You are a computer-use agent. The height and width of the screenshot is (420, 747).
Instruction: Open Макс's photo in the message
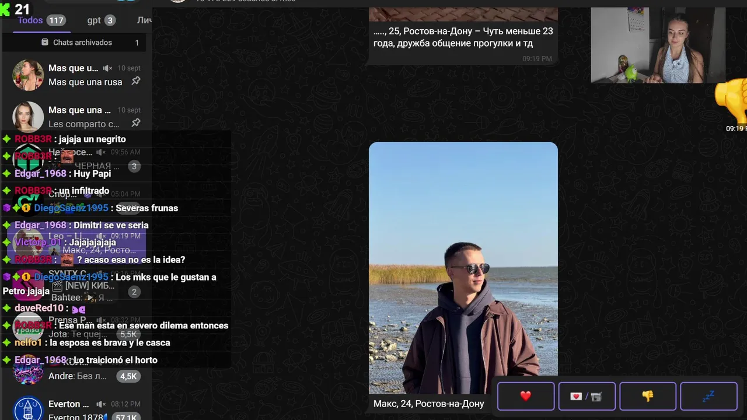tap(463, 268)
